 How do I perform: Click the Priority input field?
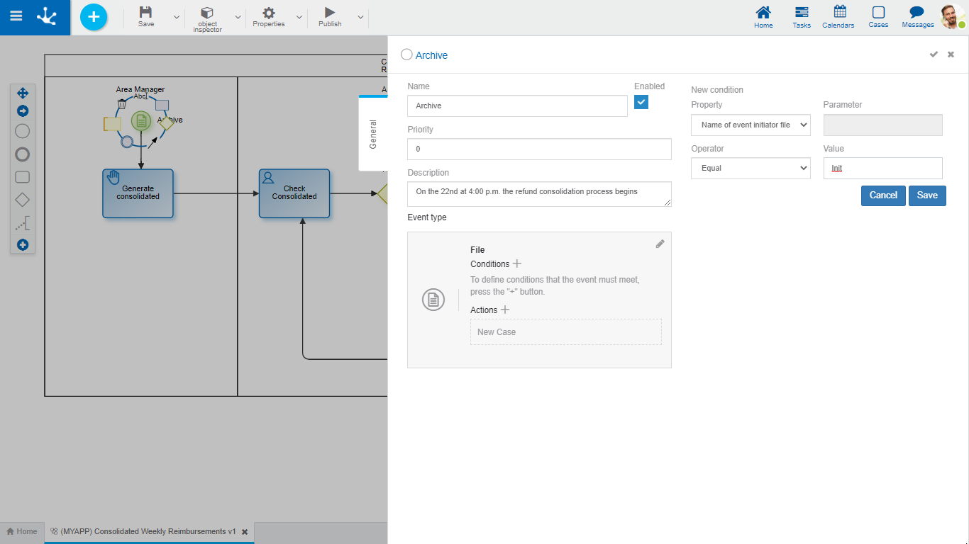pos(539,149)
